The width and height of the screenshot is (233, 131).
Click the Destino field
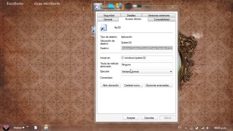click(147, 48)
